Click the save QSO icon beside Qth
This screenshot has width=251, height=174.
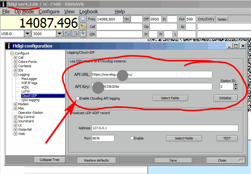(x=83, y=34)
